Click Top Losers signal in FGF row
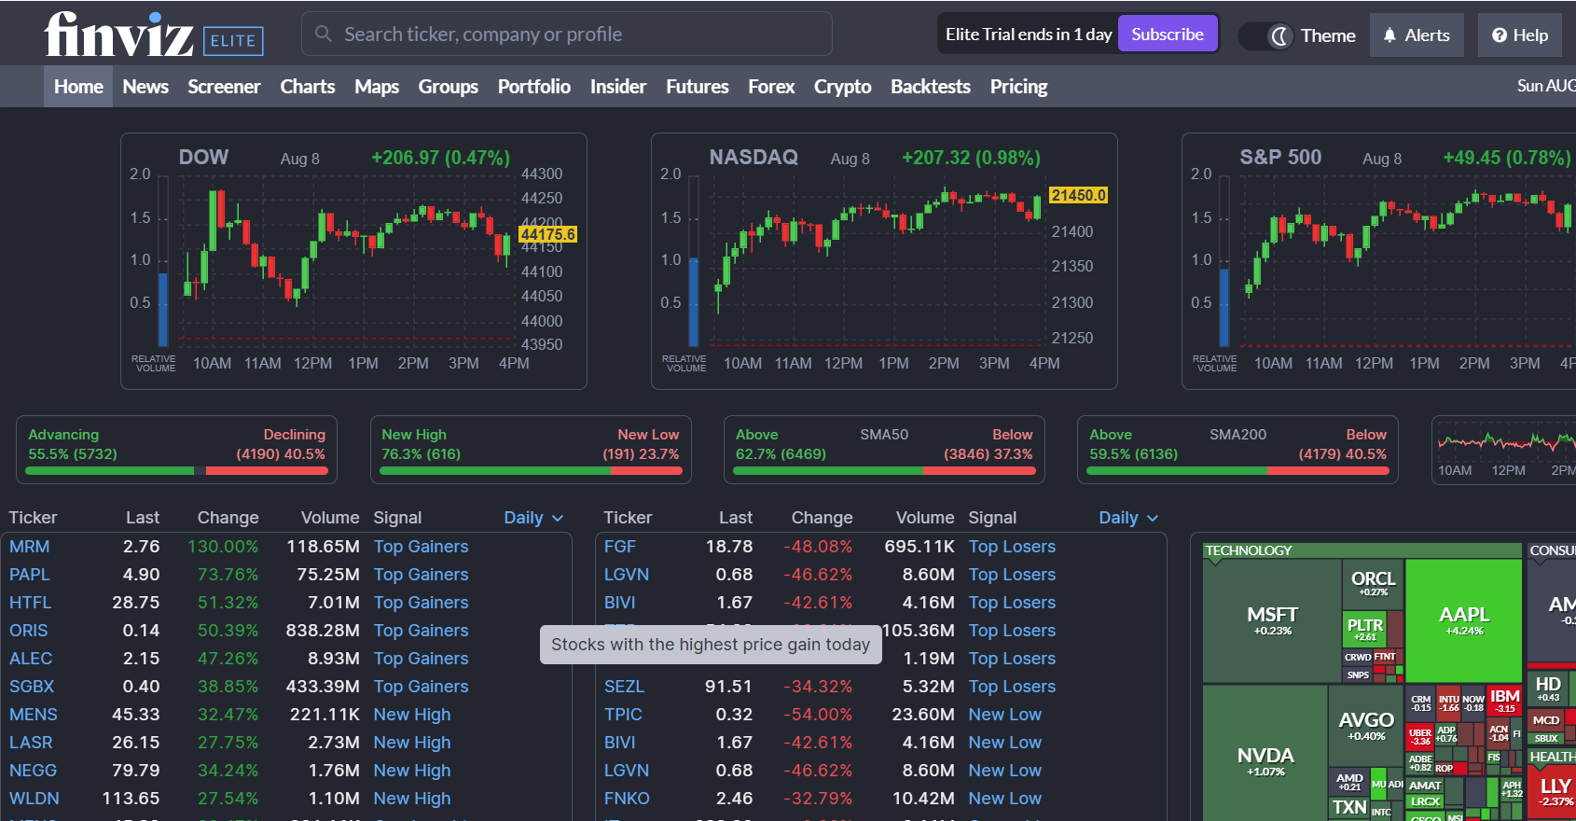 coord(1013,547)
